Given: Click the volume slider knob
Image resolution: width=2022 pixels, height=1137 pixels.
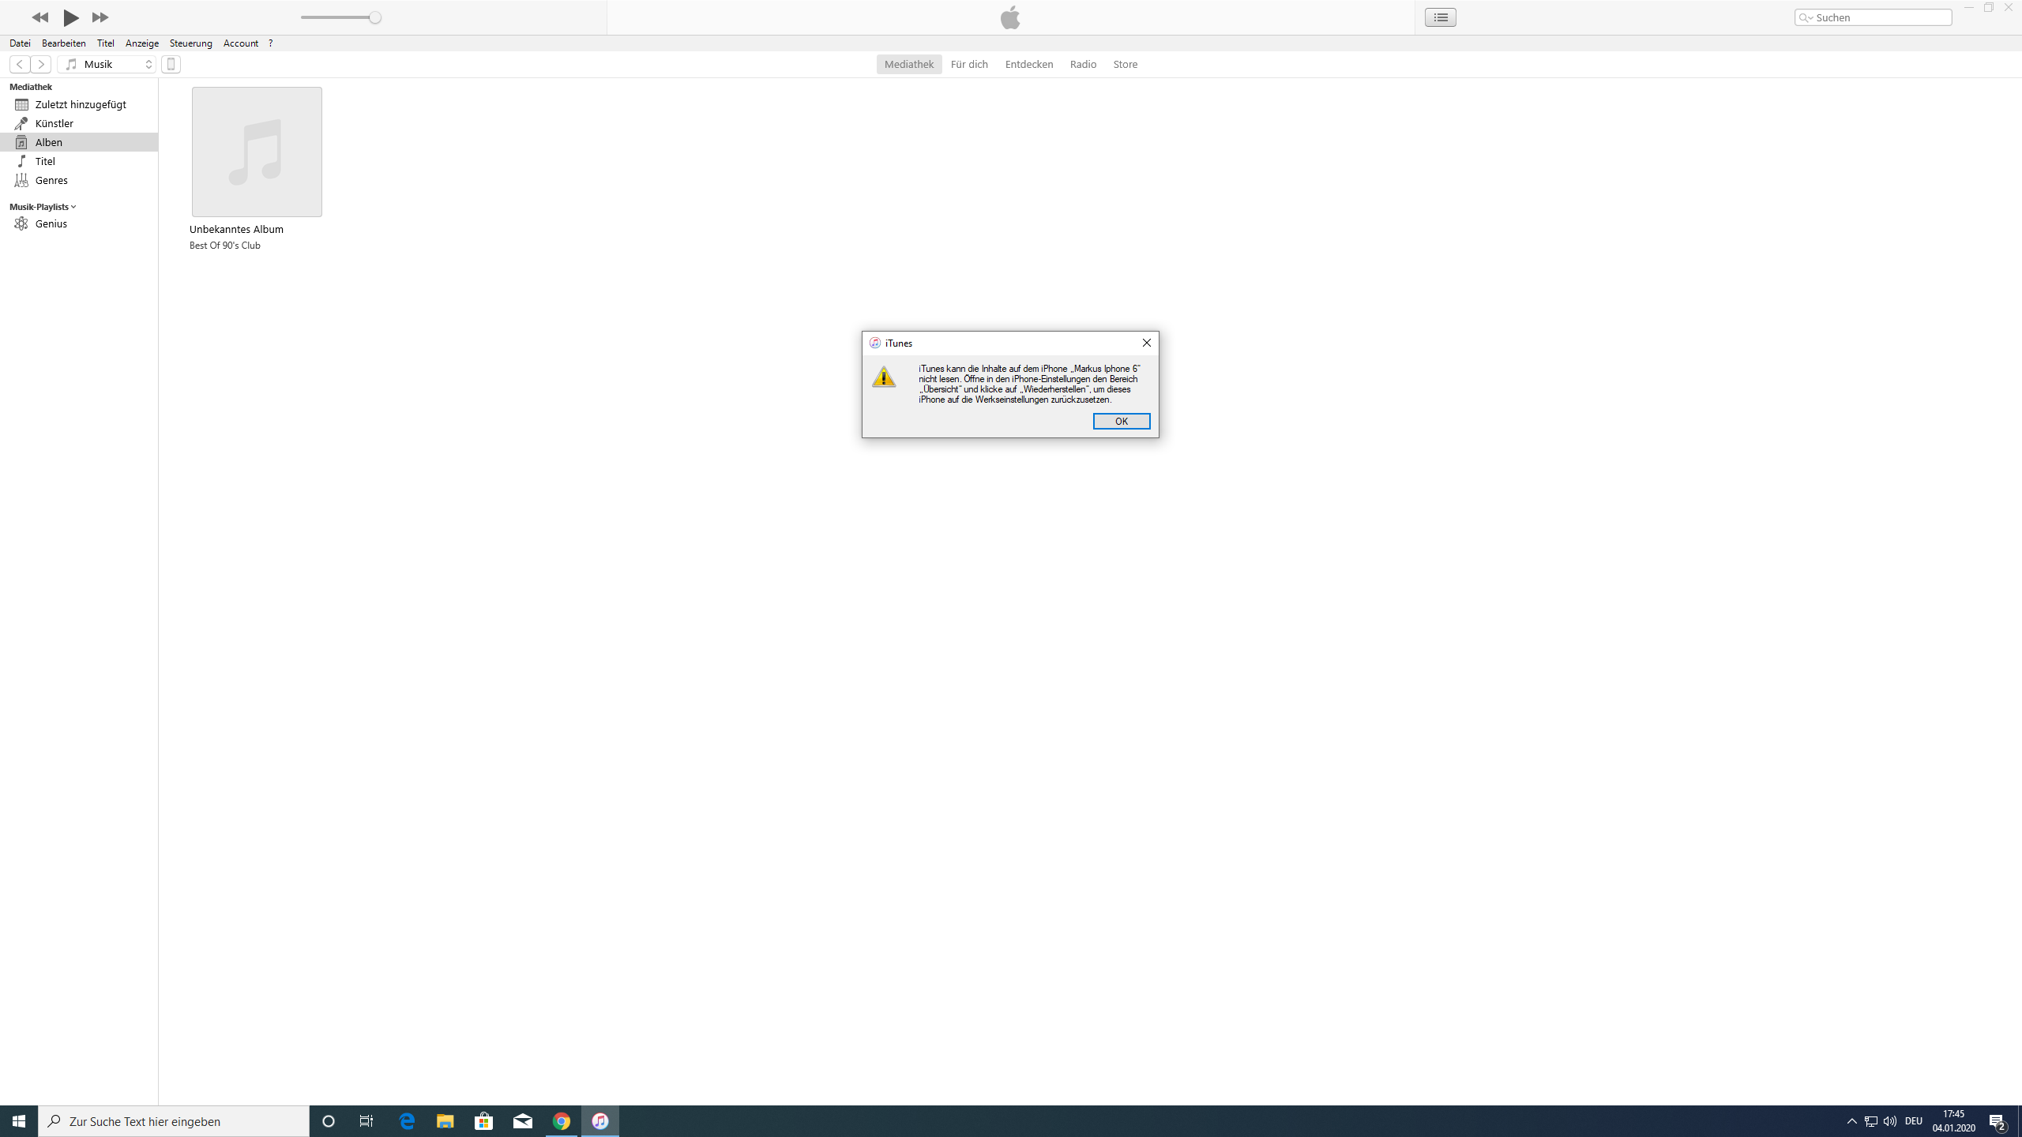Looking at the screenshot, I should tap(375, 17).
